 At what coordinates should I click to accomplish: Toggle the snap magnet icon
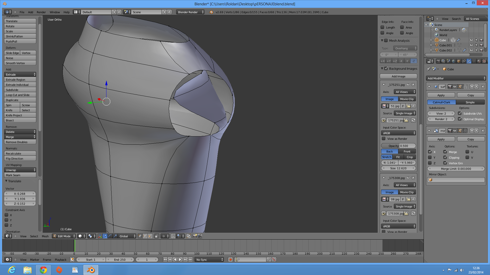173,236
